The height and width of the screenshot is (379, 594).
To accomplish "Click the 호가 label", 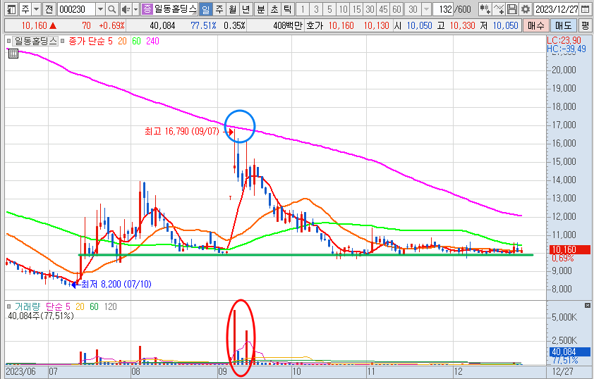I will pyautogui.click(x=315, y=26).
